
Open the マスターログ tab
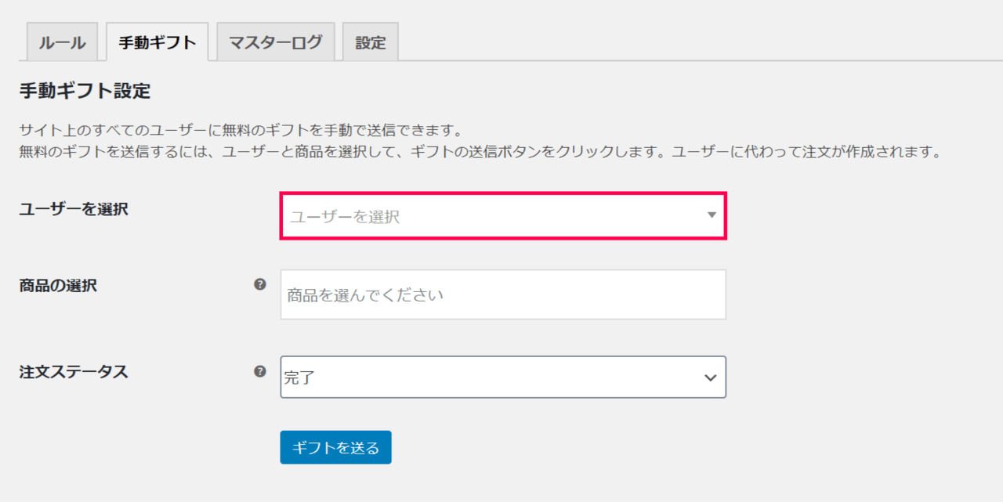pyautogui.click(x=276, y=42)
